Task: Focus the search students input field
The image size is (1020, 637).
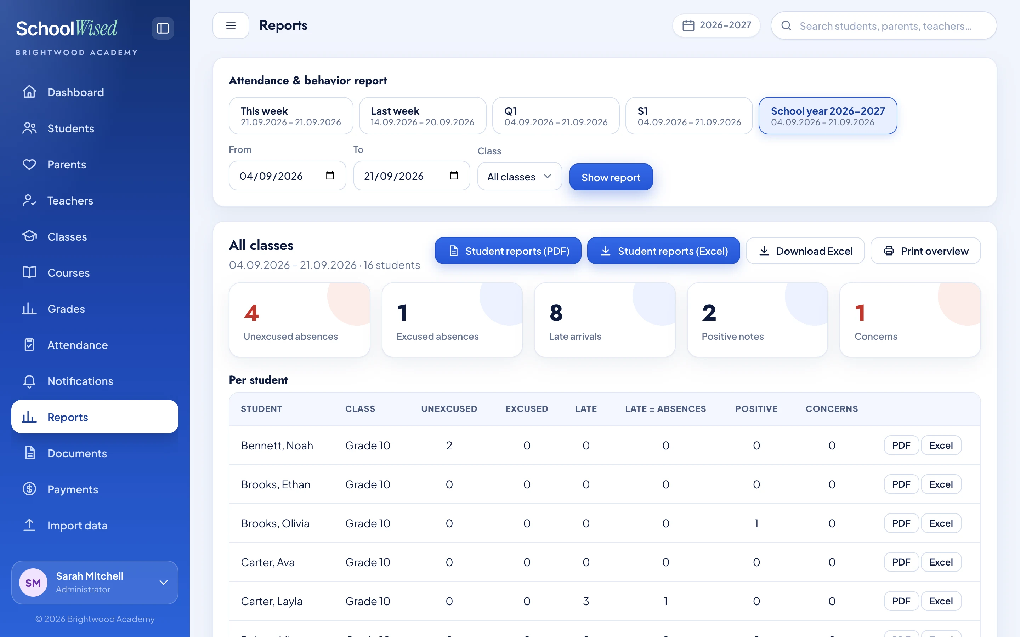Action: tap(883, 26)
